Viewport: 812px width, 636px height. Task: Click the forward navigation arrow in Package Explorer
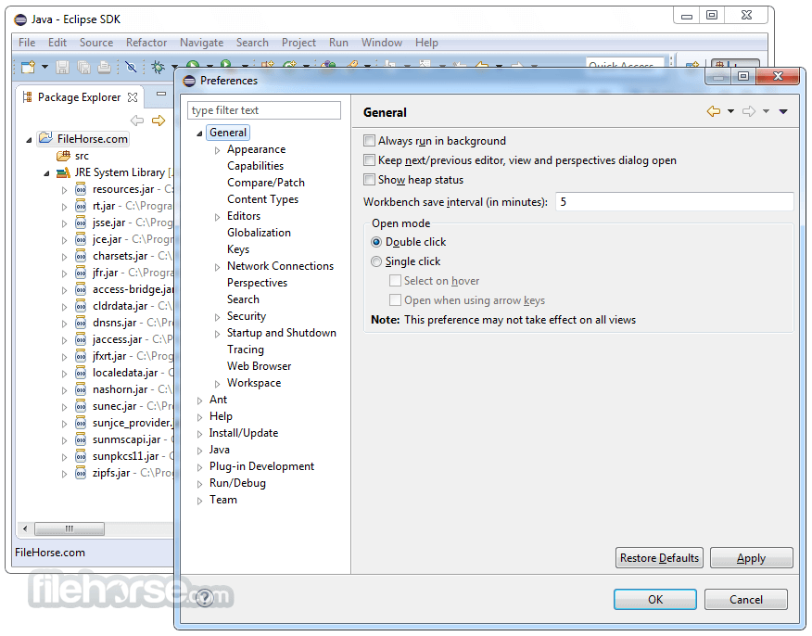[x=158, y=119]
